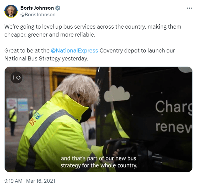Image resolution: width=198 pixels, height=187 pixels.
Task: Open the @NationalExpress mention link
Action: (75, 51)
